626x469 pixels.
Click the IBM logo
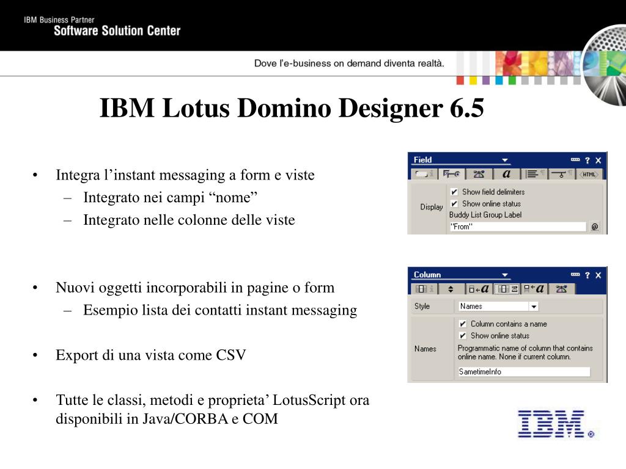coord(555,424)
